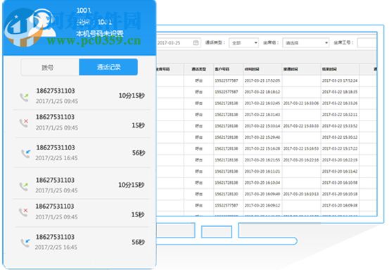This screenshot has height=270, width=389.
Task: Select the connect time cell 16:33:06
Action: [x=301, y=103]
